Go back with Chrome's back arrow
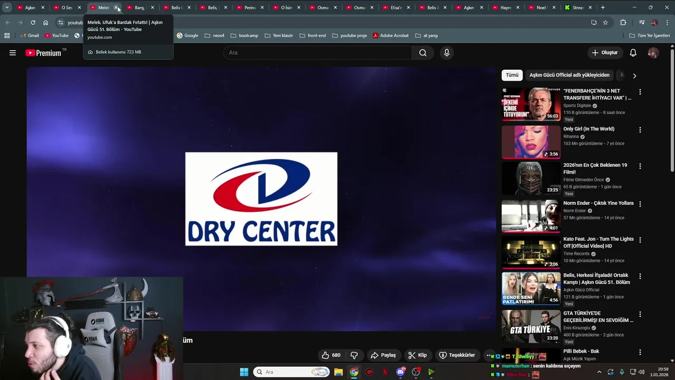Screen dimensions: 675x380 click(7, 23)
